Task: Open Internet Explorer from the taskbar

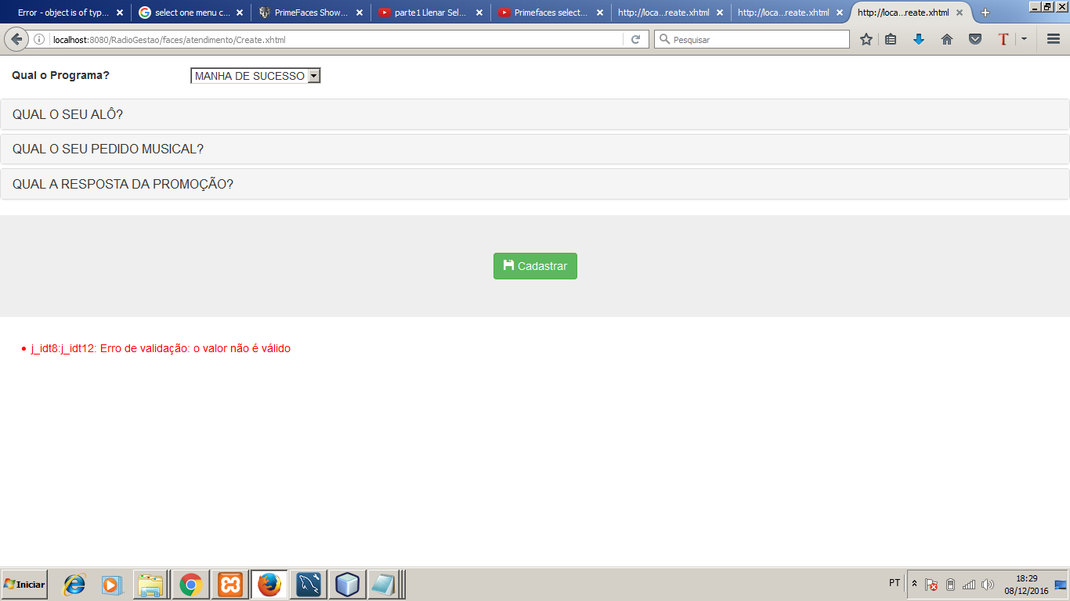Action: click(74, 585)
